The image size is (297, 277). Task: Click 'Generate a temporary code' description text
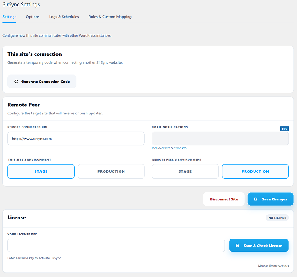[x=65, y=62]
